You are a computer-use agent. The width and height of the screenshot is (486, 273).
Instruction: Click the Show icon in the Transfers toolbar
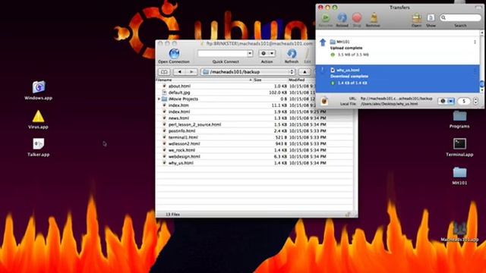(431, 17)
